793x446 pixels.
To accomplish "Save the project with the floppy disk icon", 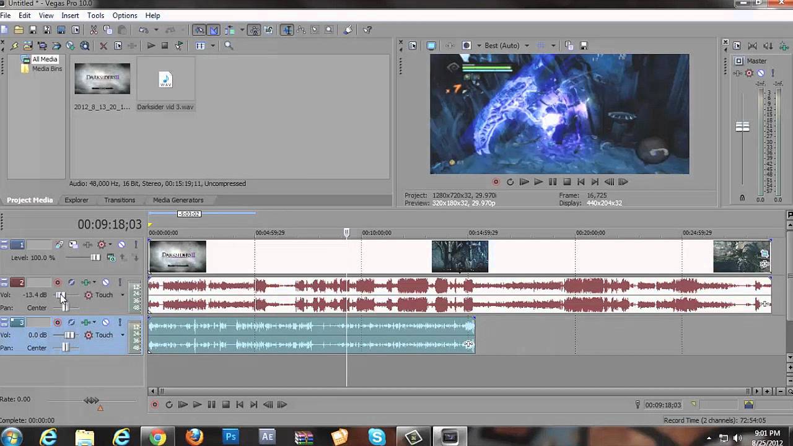I will pos(33,30).
